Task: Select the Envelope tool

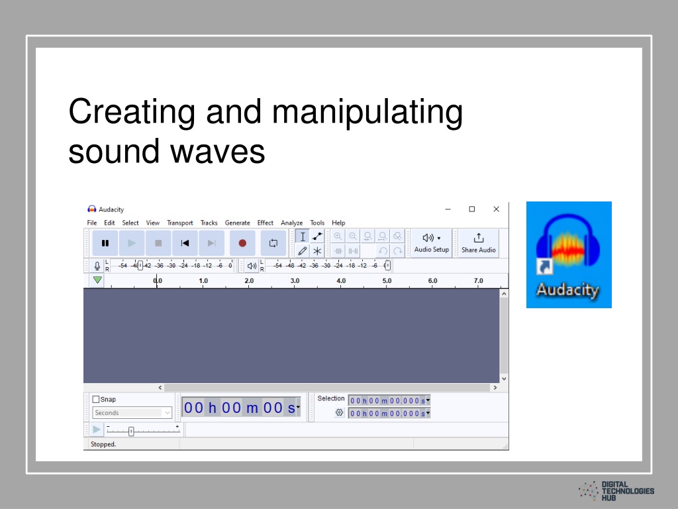Action: click(x=317, y=237)
